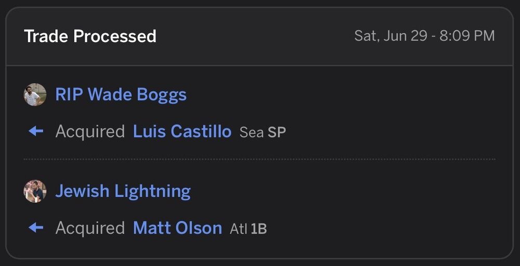Screen dimensions: 520x266
Task: Click RIP Wade Boggs team avatar
Action: pos(35,95)
